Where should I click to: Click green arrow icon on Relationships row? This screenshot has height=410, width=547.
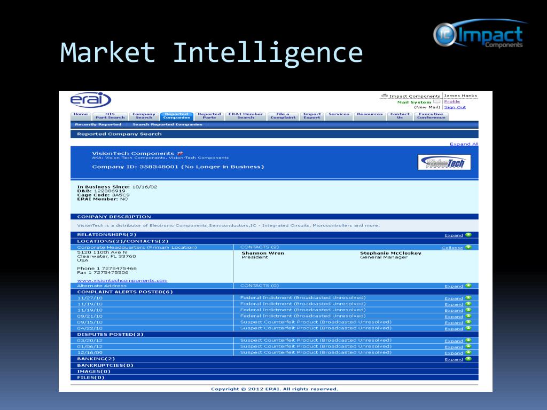tap(468, 235)
